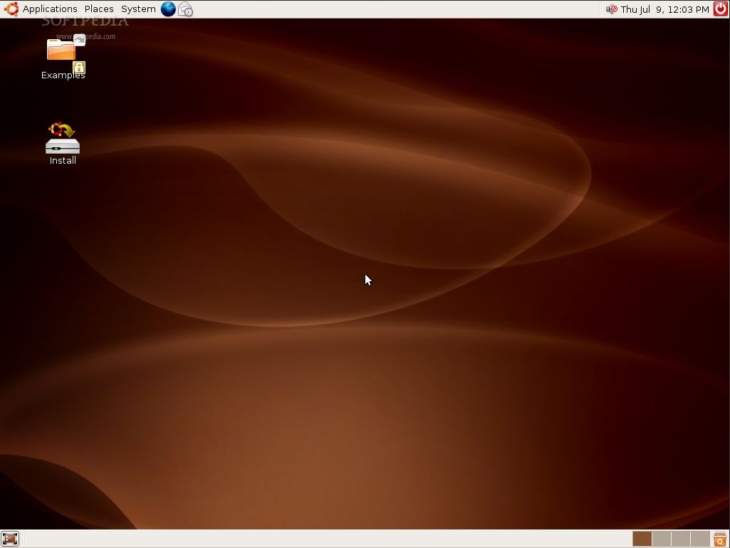
Task: Select the Examples folder on the desktop
Action: [63, 51]
